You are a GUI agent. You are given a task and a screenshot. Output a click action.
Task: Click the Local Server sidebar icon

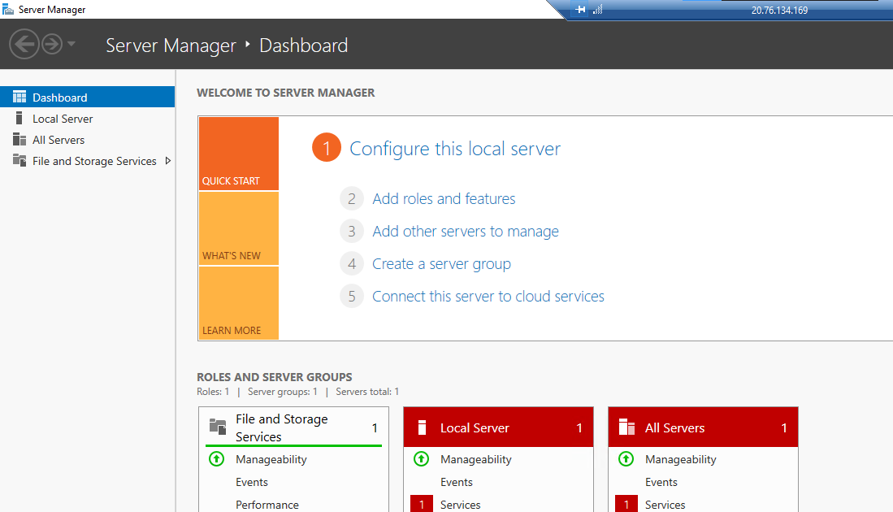tap(19, 118)
